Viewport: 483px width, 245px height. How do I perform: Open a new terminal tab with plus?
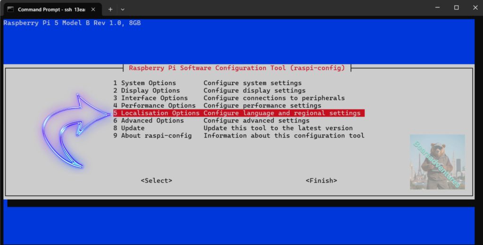point(110,9)
